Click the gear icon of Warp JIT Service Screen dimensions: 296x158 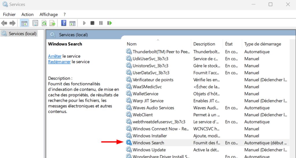click(x=129, y=101)
